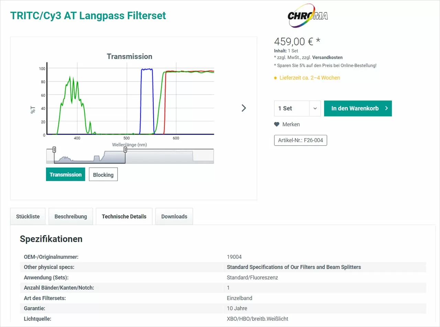The height and width of the screenshot is (327, 440).
Task: Switch graph to Blocking view
Action: click(103, 174)
